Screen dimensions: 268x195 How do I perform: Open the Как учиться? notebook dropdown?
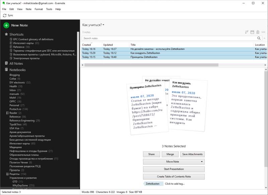coord(93,25)
